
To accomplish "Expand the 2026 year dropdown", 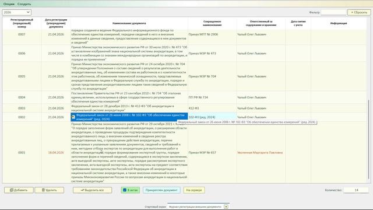I will click(17, 12).
